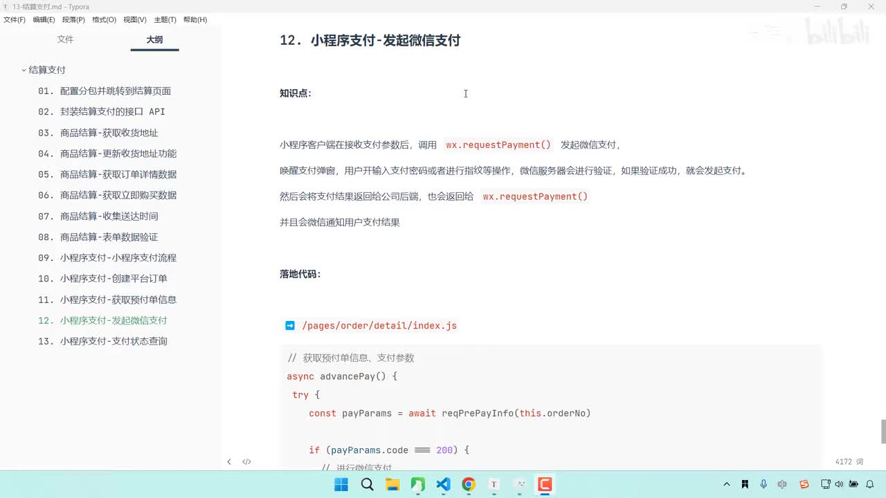Click the Sogou input method tray icon
Image resolution: width=886 pixels, height=498 pixels.
[x=804, y=484]
